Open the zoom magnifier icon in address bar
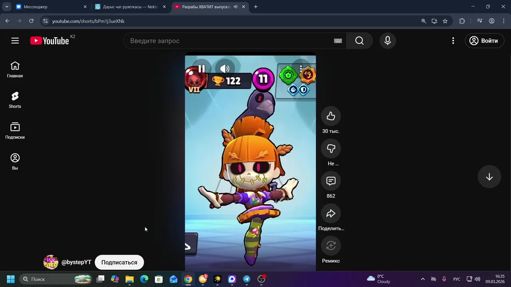511x287 pixels. 424,21
